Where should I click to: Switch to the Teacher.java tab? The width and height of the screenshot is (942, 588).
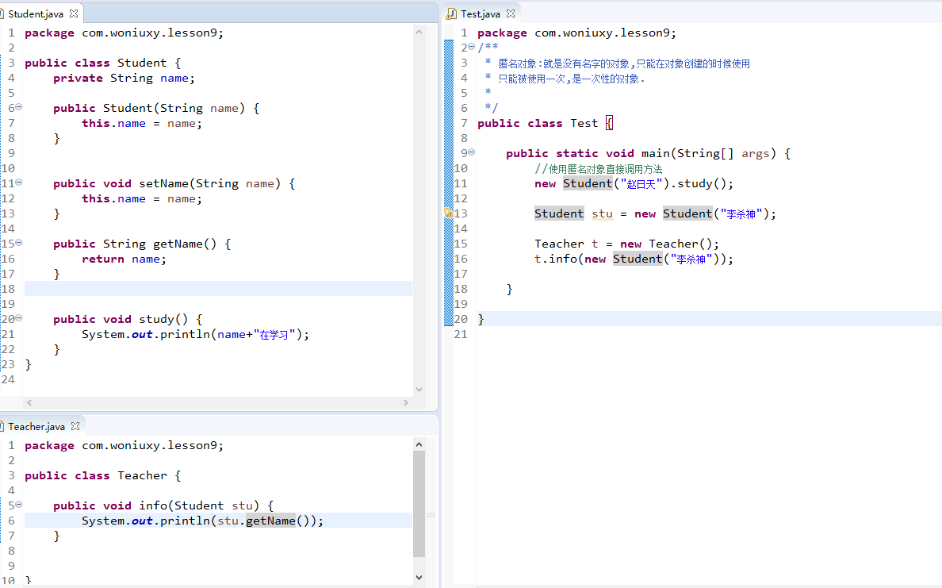[x=36, y=426]
